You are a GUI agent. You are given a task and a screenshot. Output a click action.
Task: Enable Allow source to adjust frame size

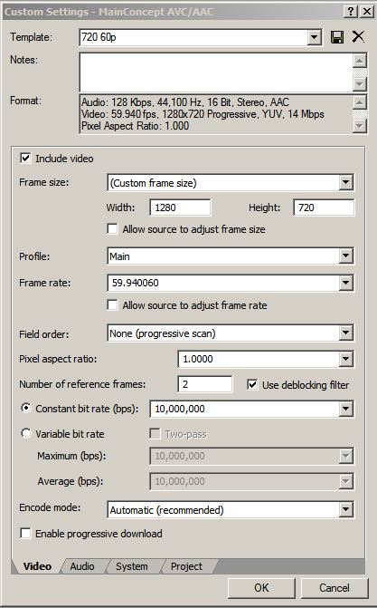click(x=112, y=228)
